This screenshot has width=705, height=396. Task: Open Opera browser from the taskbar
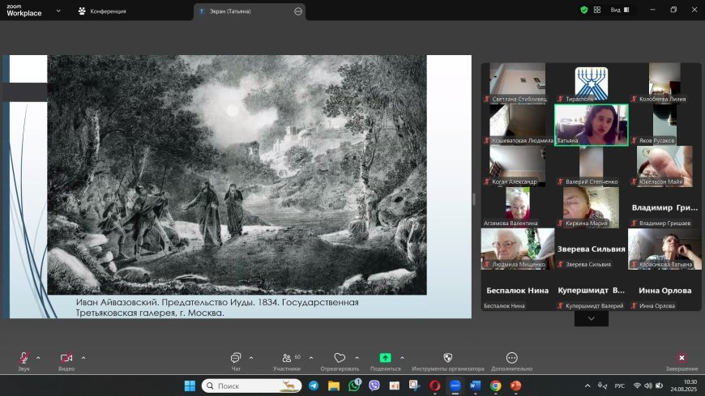click(434, 385)
